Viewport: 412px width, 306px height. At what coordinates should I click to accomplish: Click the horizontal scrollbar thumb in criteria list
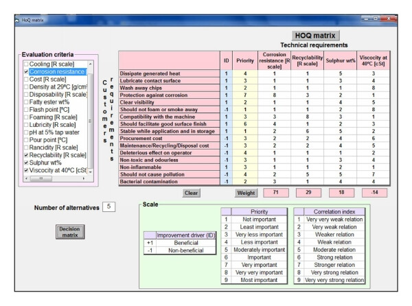coord(41,178)
